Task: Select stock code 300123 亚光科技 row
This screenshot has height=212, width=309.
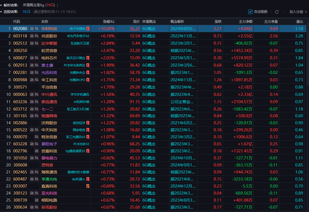Action: point(20,193)
